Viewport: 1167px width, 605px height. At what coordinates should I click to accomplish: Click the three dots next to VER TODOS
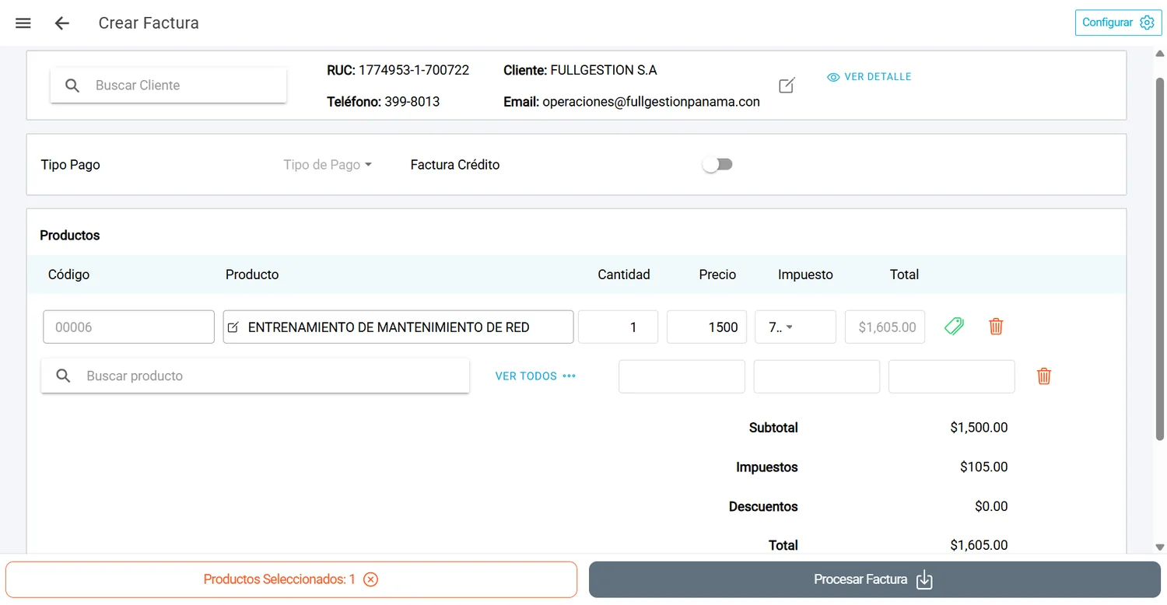coord(569,376)
